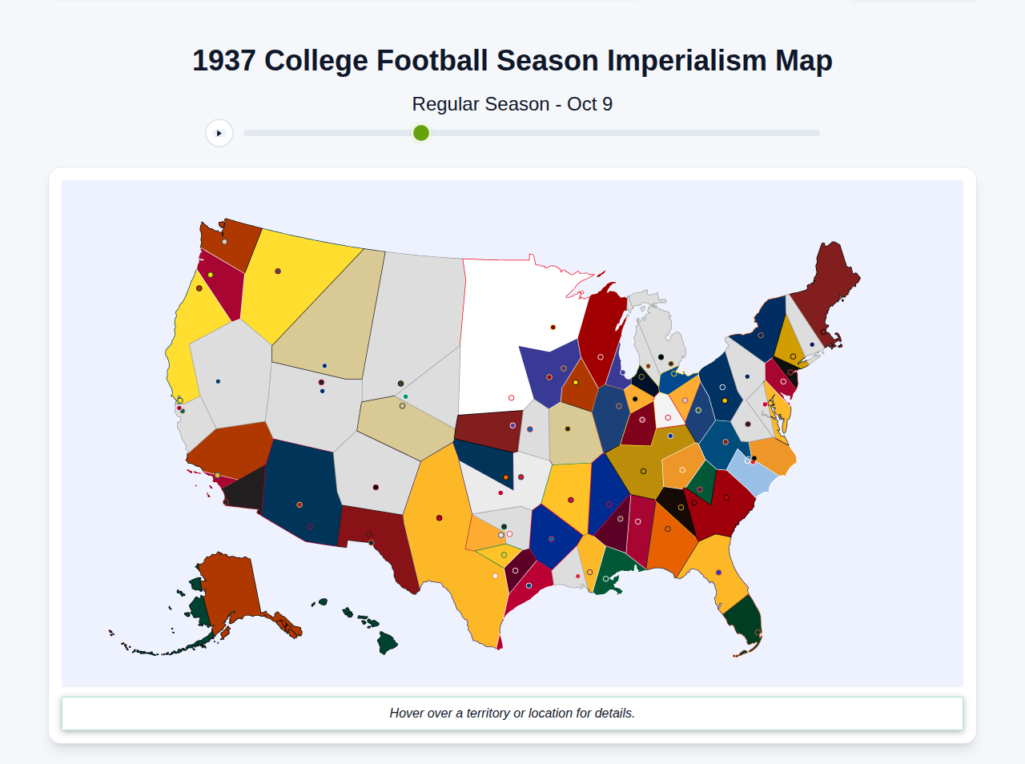Select the school marker in western Washington

pos(225,241)
